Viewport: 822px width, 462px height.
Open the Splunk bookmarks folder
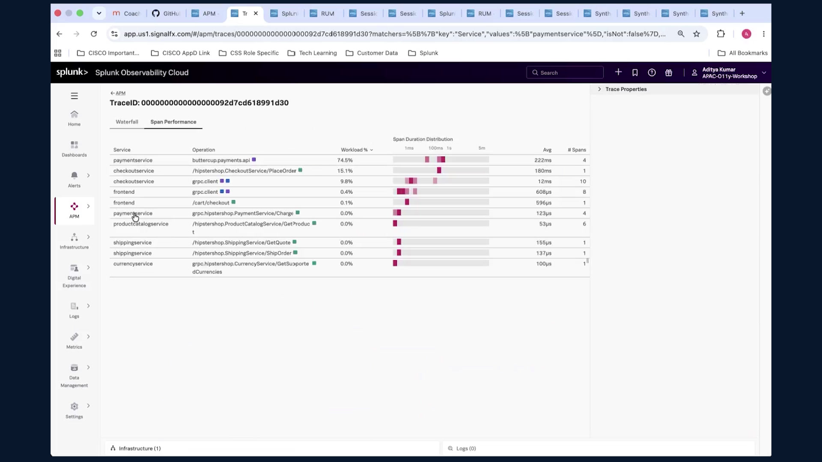(423, 53)
